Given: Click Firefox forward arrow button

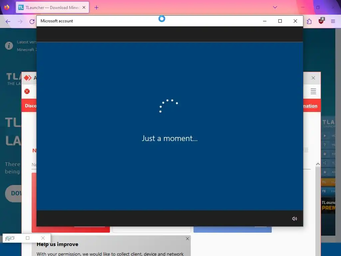Looking at the screenshot, I should click(x=20, y=21).
